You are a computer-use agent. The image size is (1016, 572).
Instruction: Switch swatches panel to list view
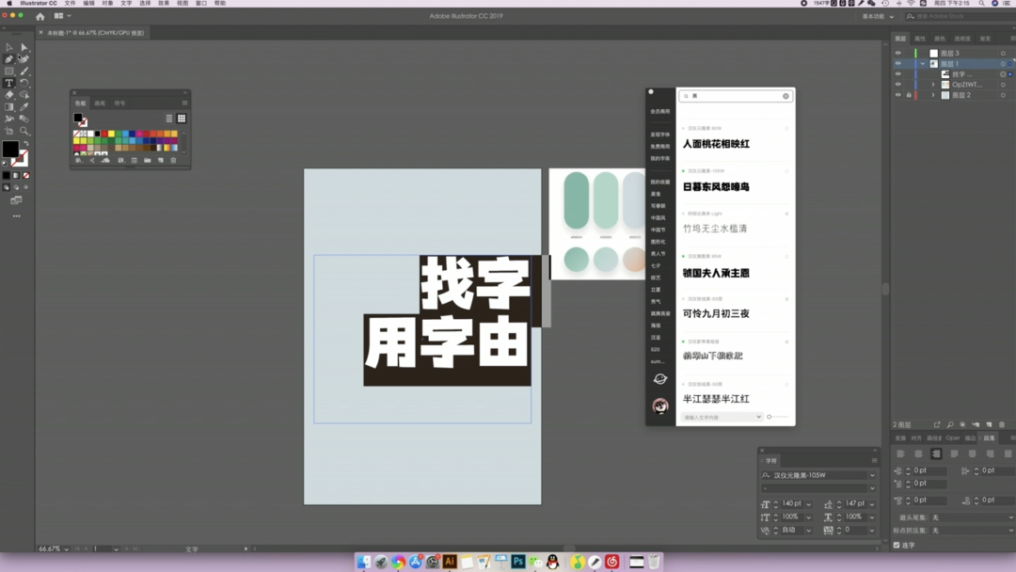click(x=169, y=119)
